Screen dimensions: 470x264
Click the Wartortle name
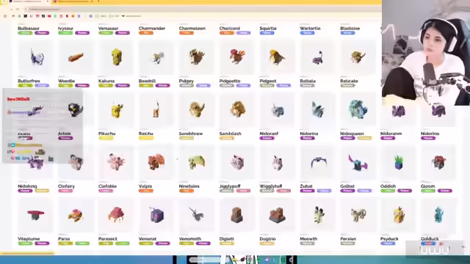pos(310,28)
